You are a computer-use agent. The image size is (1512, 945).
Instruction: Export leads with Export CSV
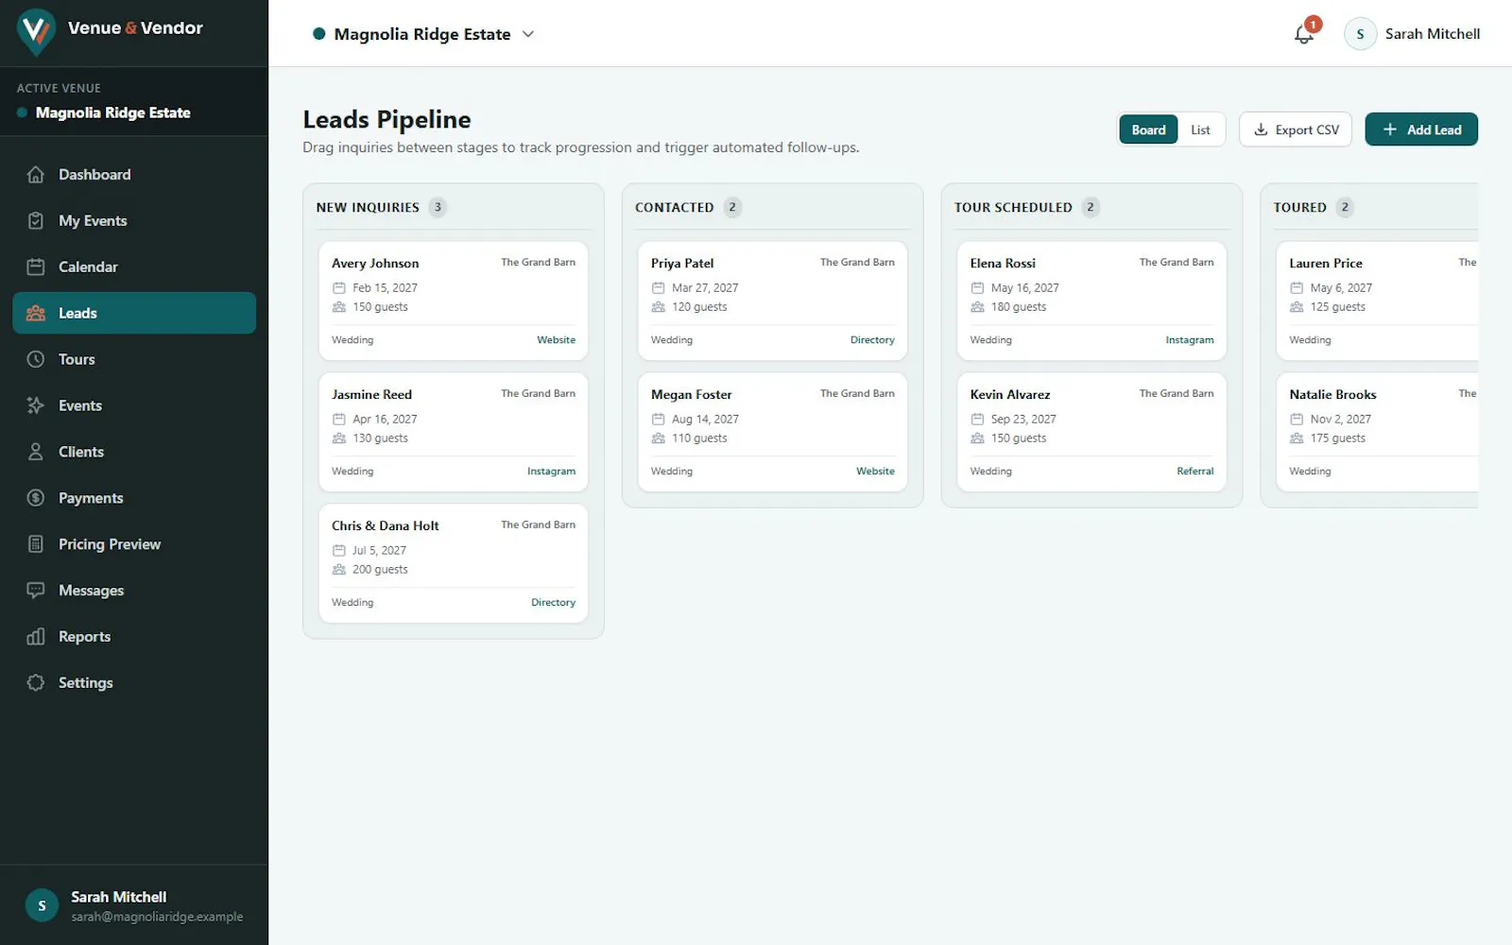pyautogui.click(x=1296, y=130)
